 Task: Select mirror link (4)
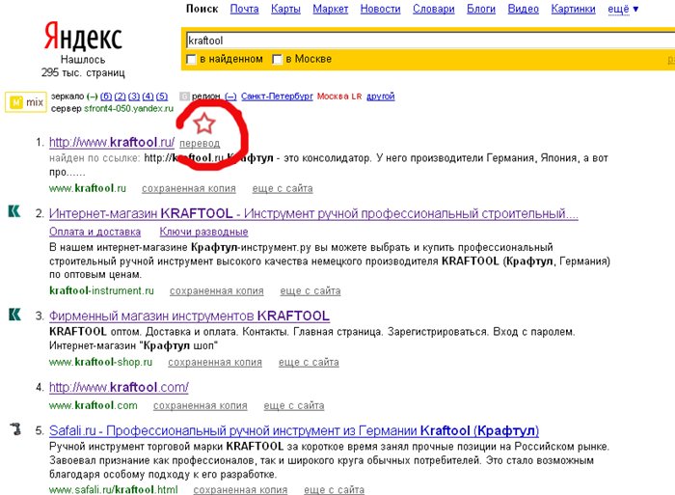pos(148,96)
